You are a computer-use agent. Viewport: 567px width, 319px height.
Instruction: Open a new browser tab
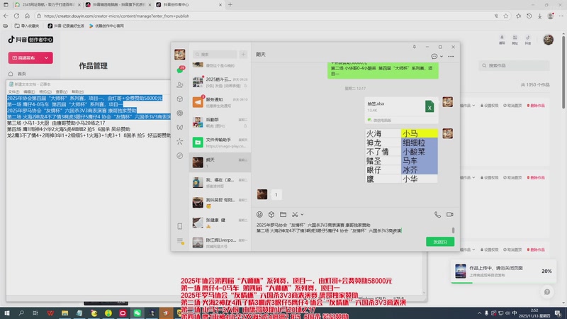pyautogui.click(x=230, y=5)
